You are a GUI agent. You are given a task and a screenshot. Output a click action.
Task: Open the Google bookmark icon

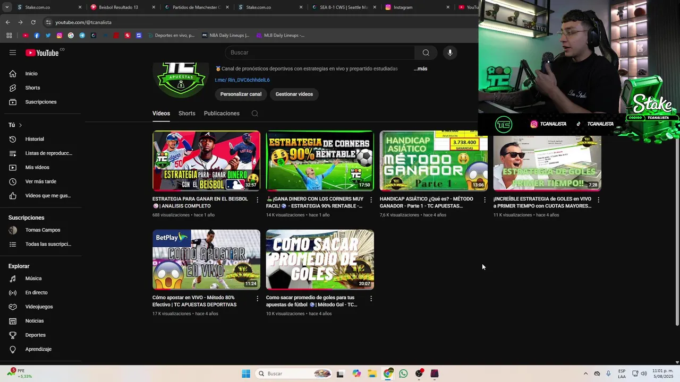point(71,36)
